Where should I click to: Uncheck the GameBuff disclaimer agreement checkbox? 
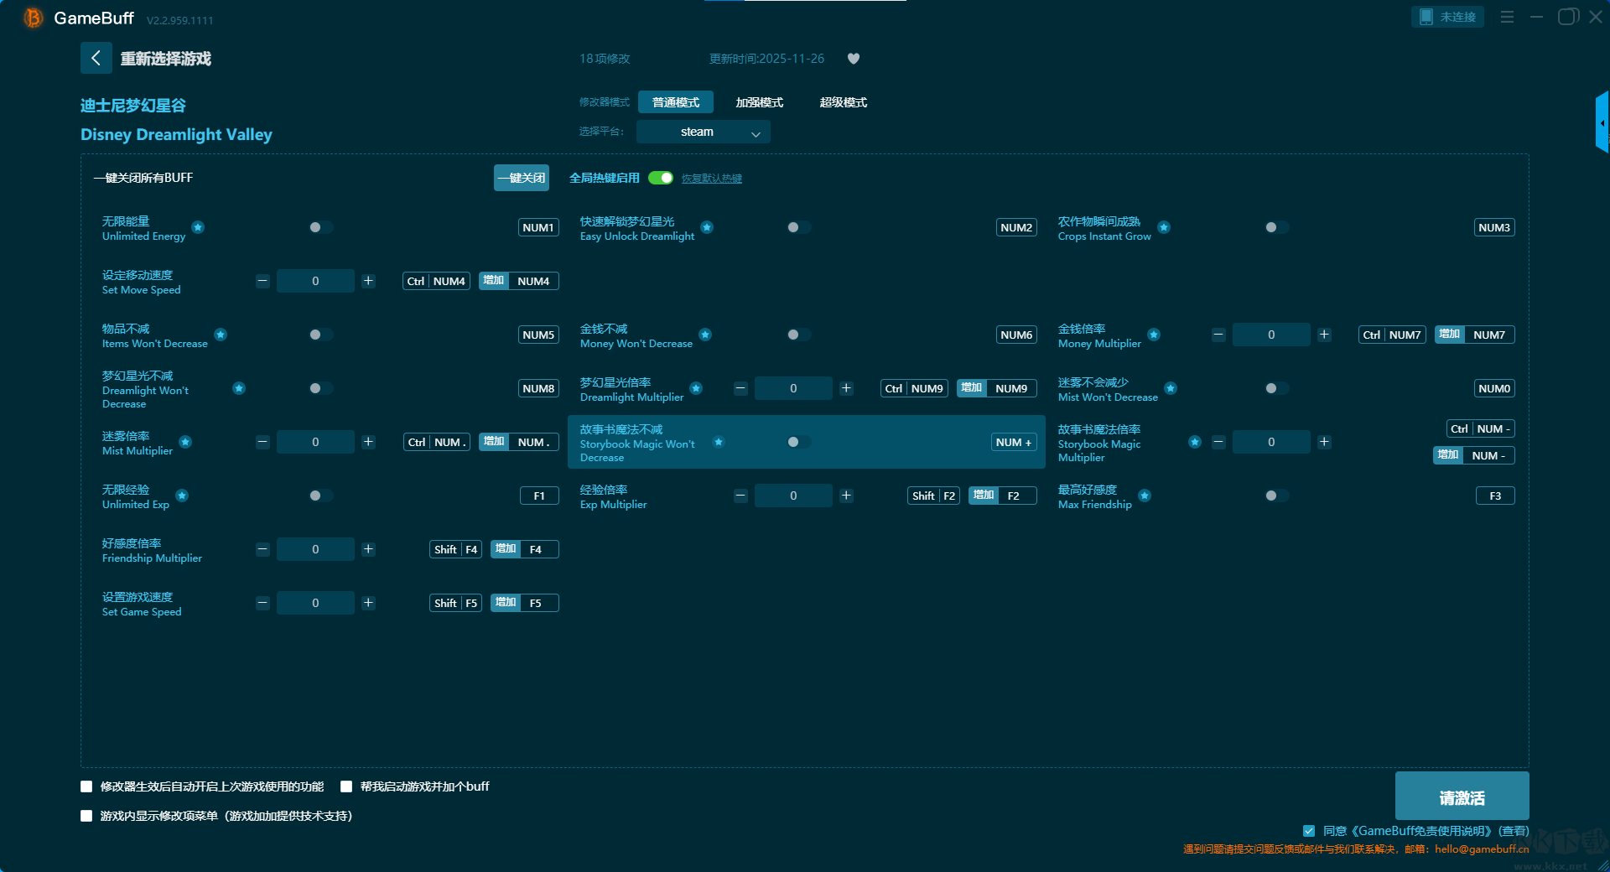1309,831
